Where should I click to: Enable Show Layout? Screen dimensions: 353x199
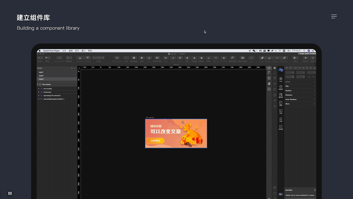click(x=243, y=58)
